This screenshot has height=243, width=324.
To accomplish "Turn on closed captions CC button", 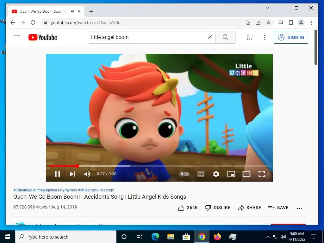I will click(201, 174).
